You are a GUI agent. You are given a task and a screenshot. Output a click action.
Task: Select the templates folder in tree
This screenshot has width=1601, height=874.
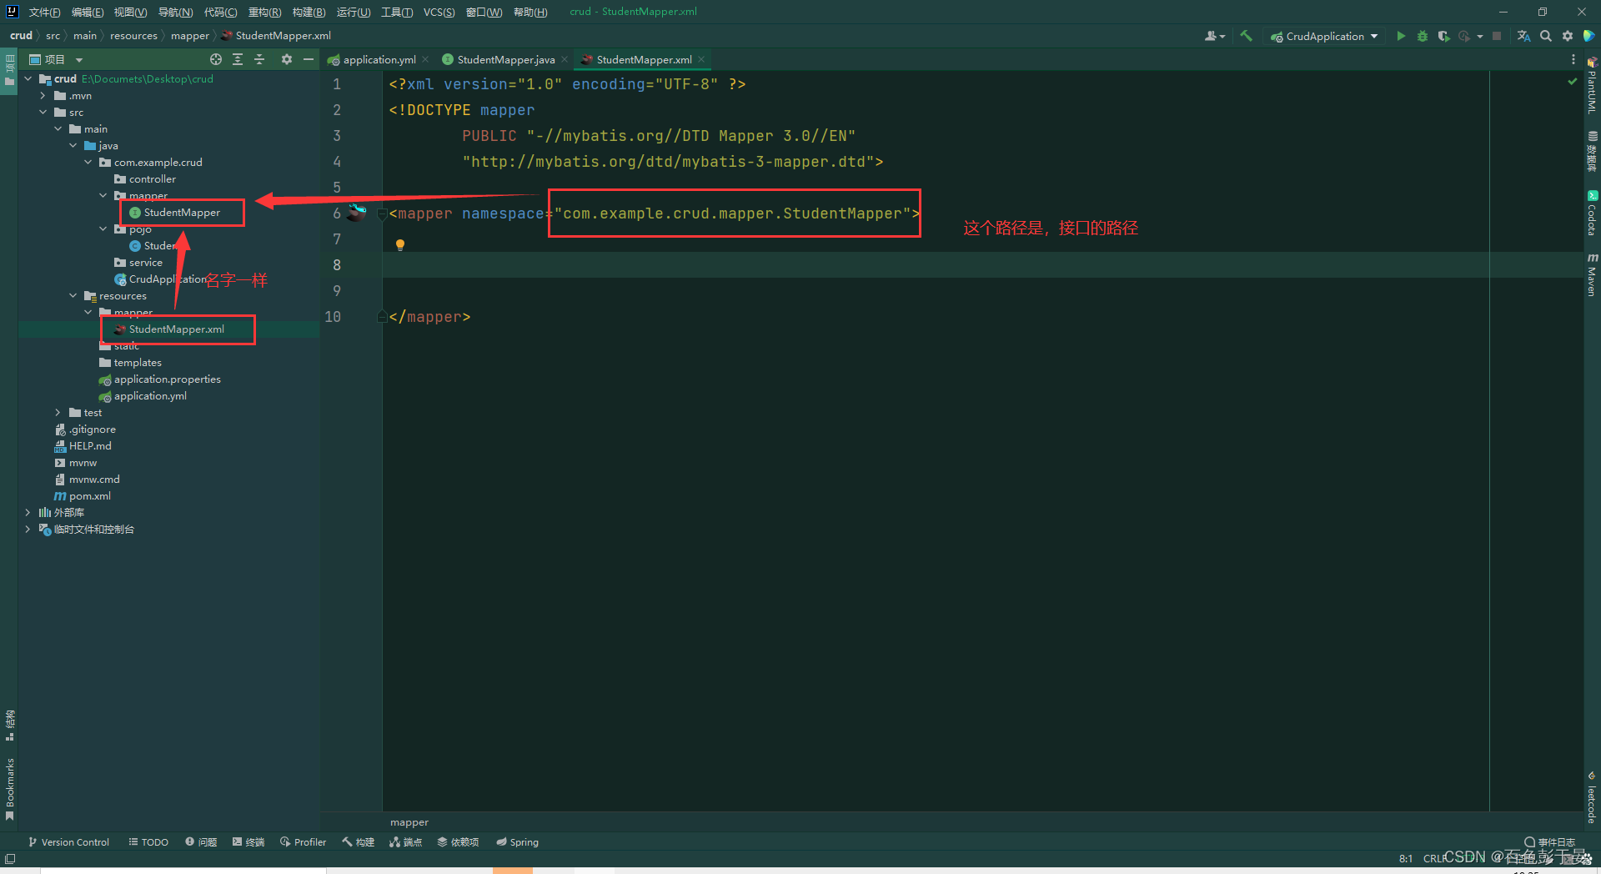[138, 362]
